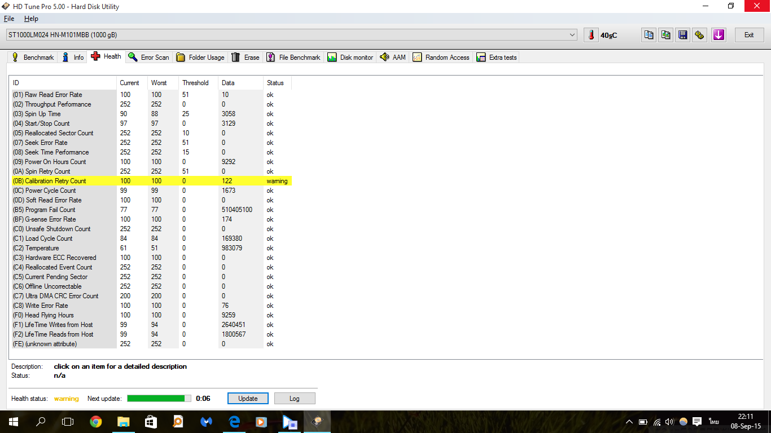The height and width of the screenshot is (433, 771).
Task: Click the Data column header
Action: tap(240, 83)
